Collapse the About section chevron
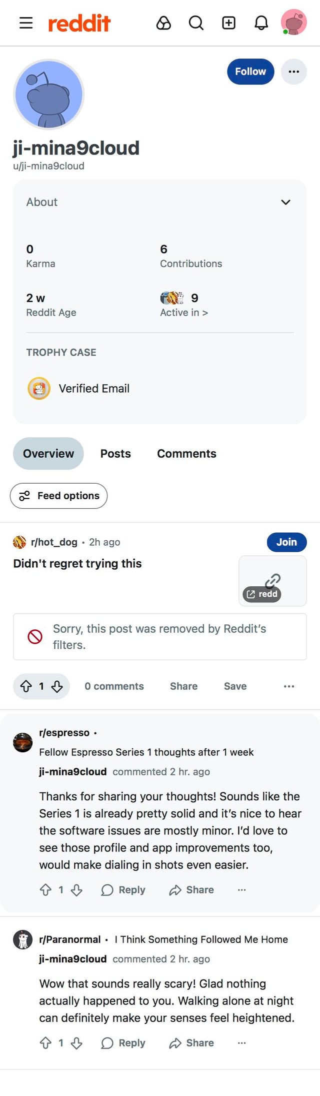320x1096 pixels. click(x=285, y=202)
